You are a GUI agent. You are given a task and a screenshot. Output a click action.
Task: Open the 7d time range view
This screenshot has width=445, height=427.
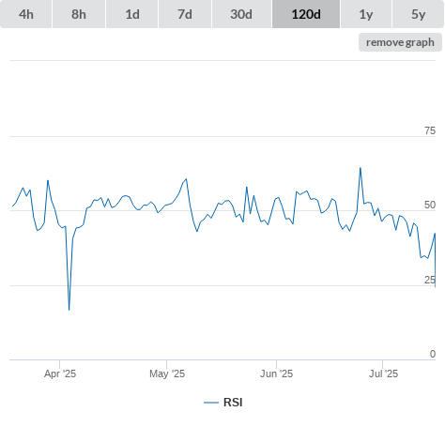coord(185,14)
